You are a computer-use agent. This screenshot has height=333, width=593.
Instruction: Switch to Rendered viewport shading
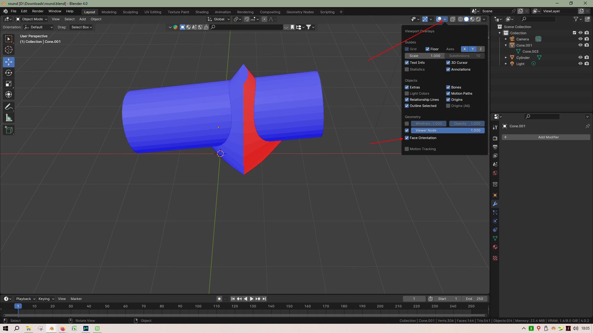[478, 19]
